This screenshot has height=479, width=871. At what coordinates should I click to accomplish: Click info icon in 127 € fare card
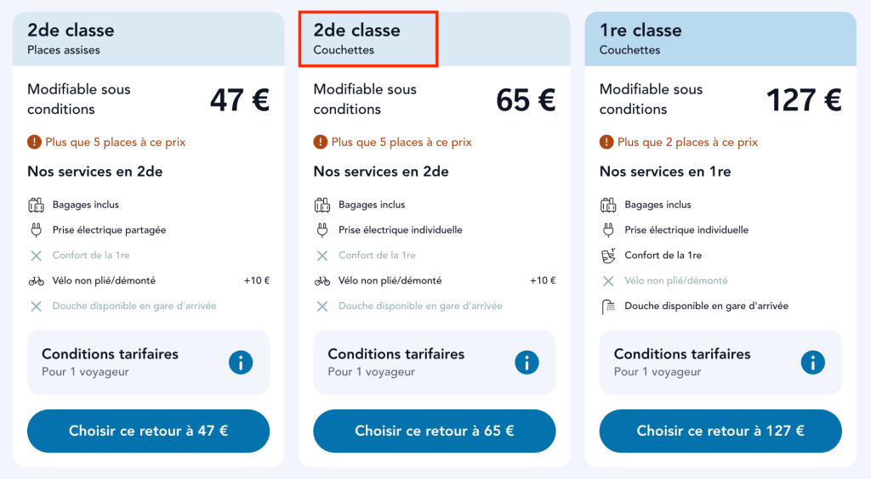[813, 363]
